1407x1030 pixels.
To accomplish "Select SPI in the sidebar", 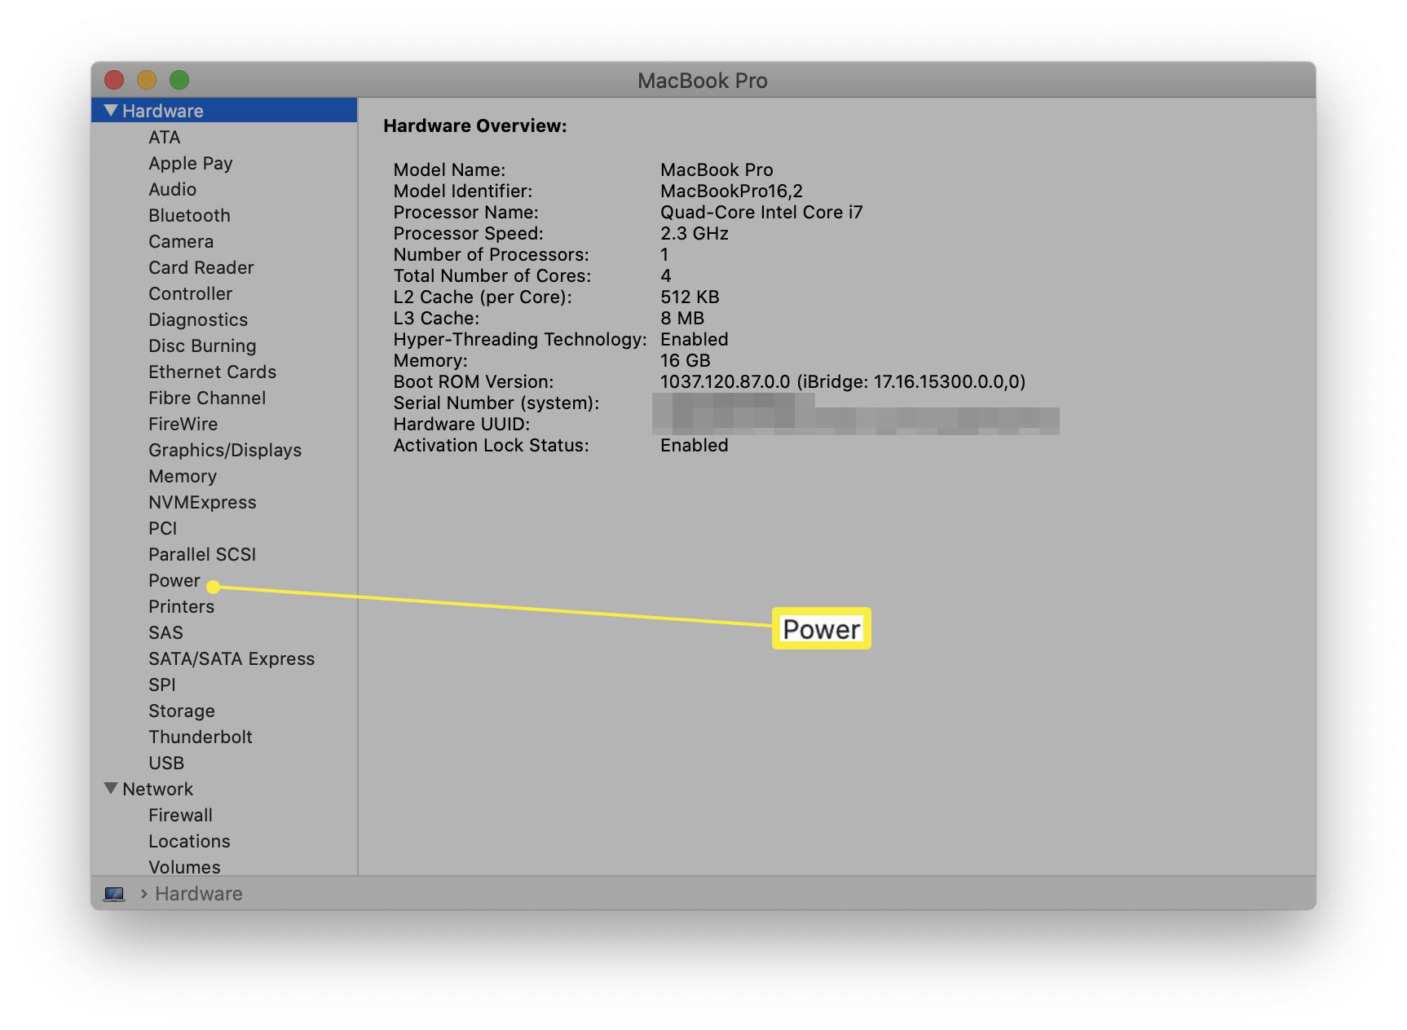I will pos(161,684).
